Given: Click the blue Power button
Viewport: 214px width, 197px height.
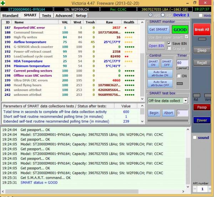Looking at the screenshot, I should click(202, 120).
